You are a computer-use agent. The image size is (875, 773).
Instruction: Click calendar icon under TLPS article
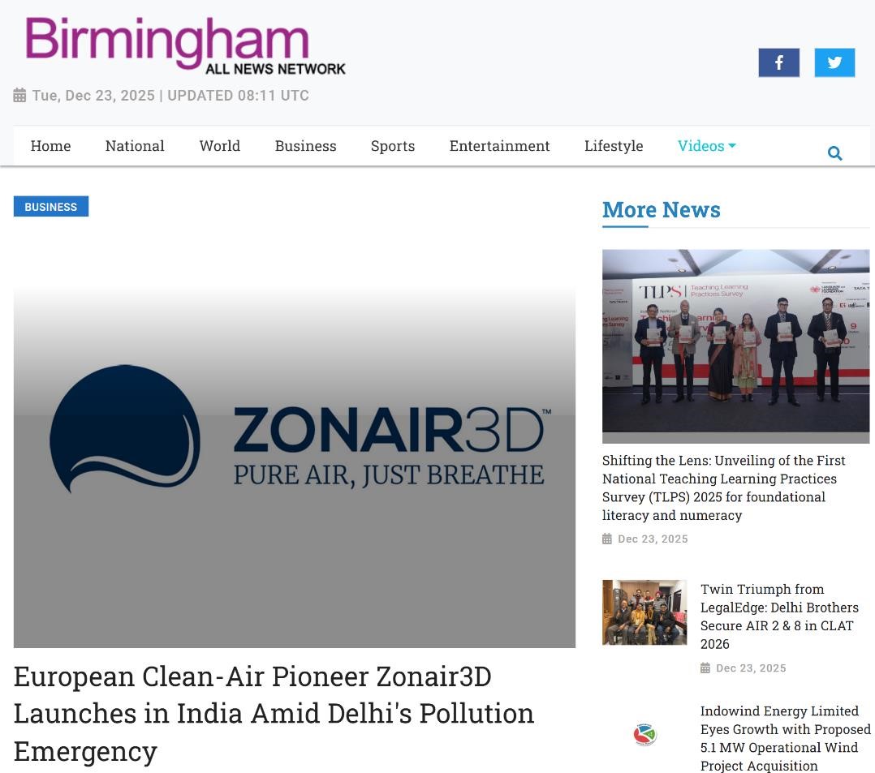pos(607,539)
